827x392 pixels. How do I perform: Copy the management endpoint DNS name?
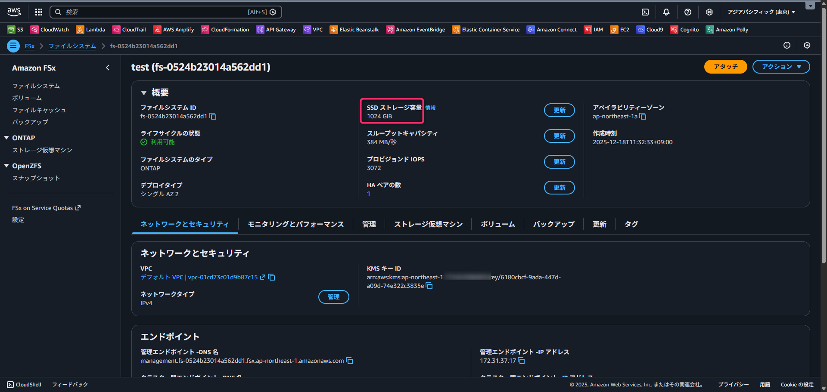tap(349, 361)
